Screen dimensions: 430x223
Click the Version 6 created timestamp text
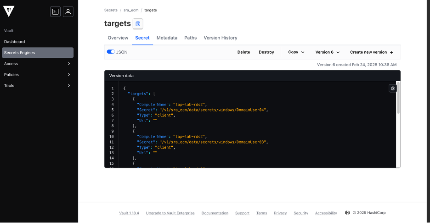[357, 65]
